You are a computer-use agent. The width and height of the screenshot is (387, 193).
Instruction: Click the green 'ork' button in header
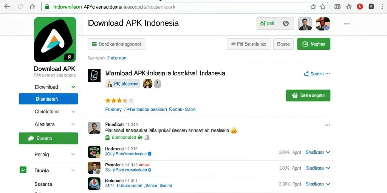(x=275, y=23)
